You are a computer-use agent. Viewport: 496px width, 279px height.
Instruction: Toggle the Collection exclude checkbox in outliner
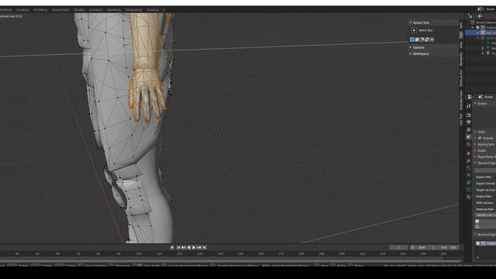[477, 28]
